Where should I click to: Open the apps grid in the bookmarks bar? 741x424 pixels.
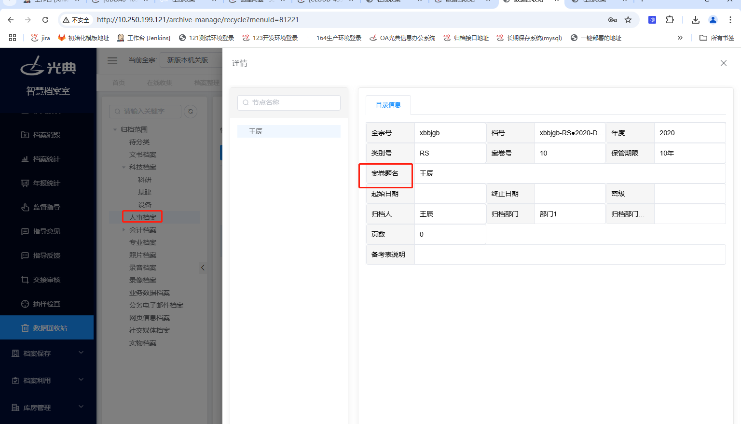[x=13, y=38]
